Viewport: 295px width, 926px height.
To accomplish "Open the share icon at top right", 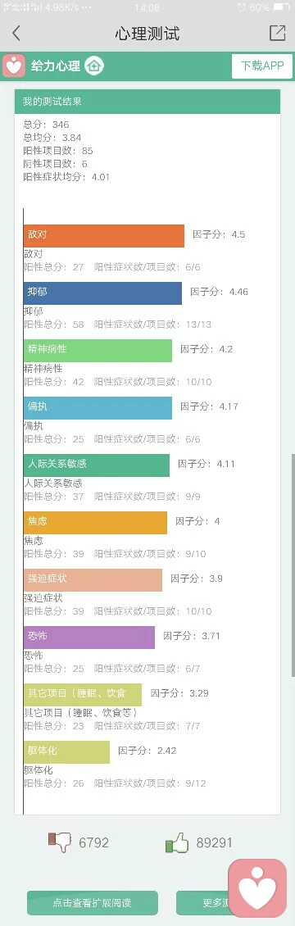I will (x=277, y=33).
